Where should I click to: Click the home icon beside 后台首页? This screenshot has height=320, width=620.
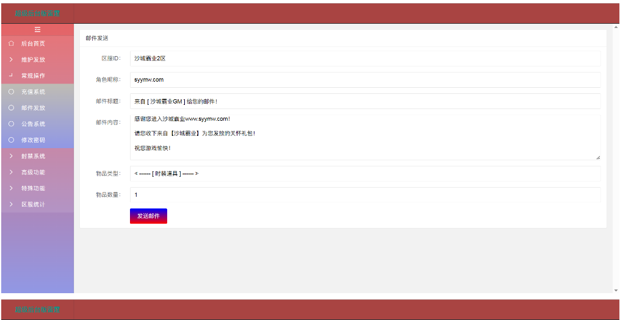[11, 44]
